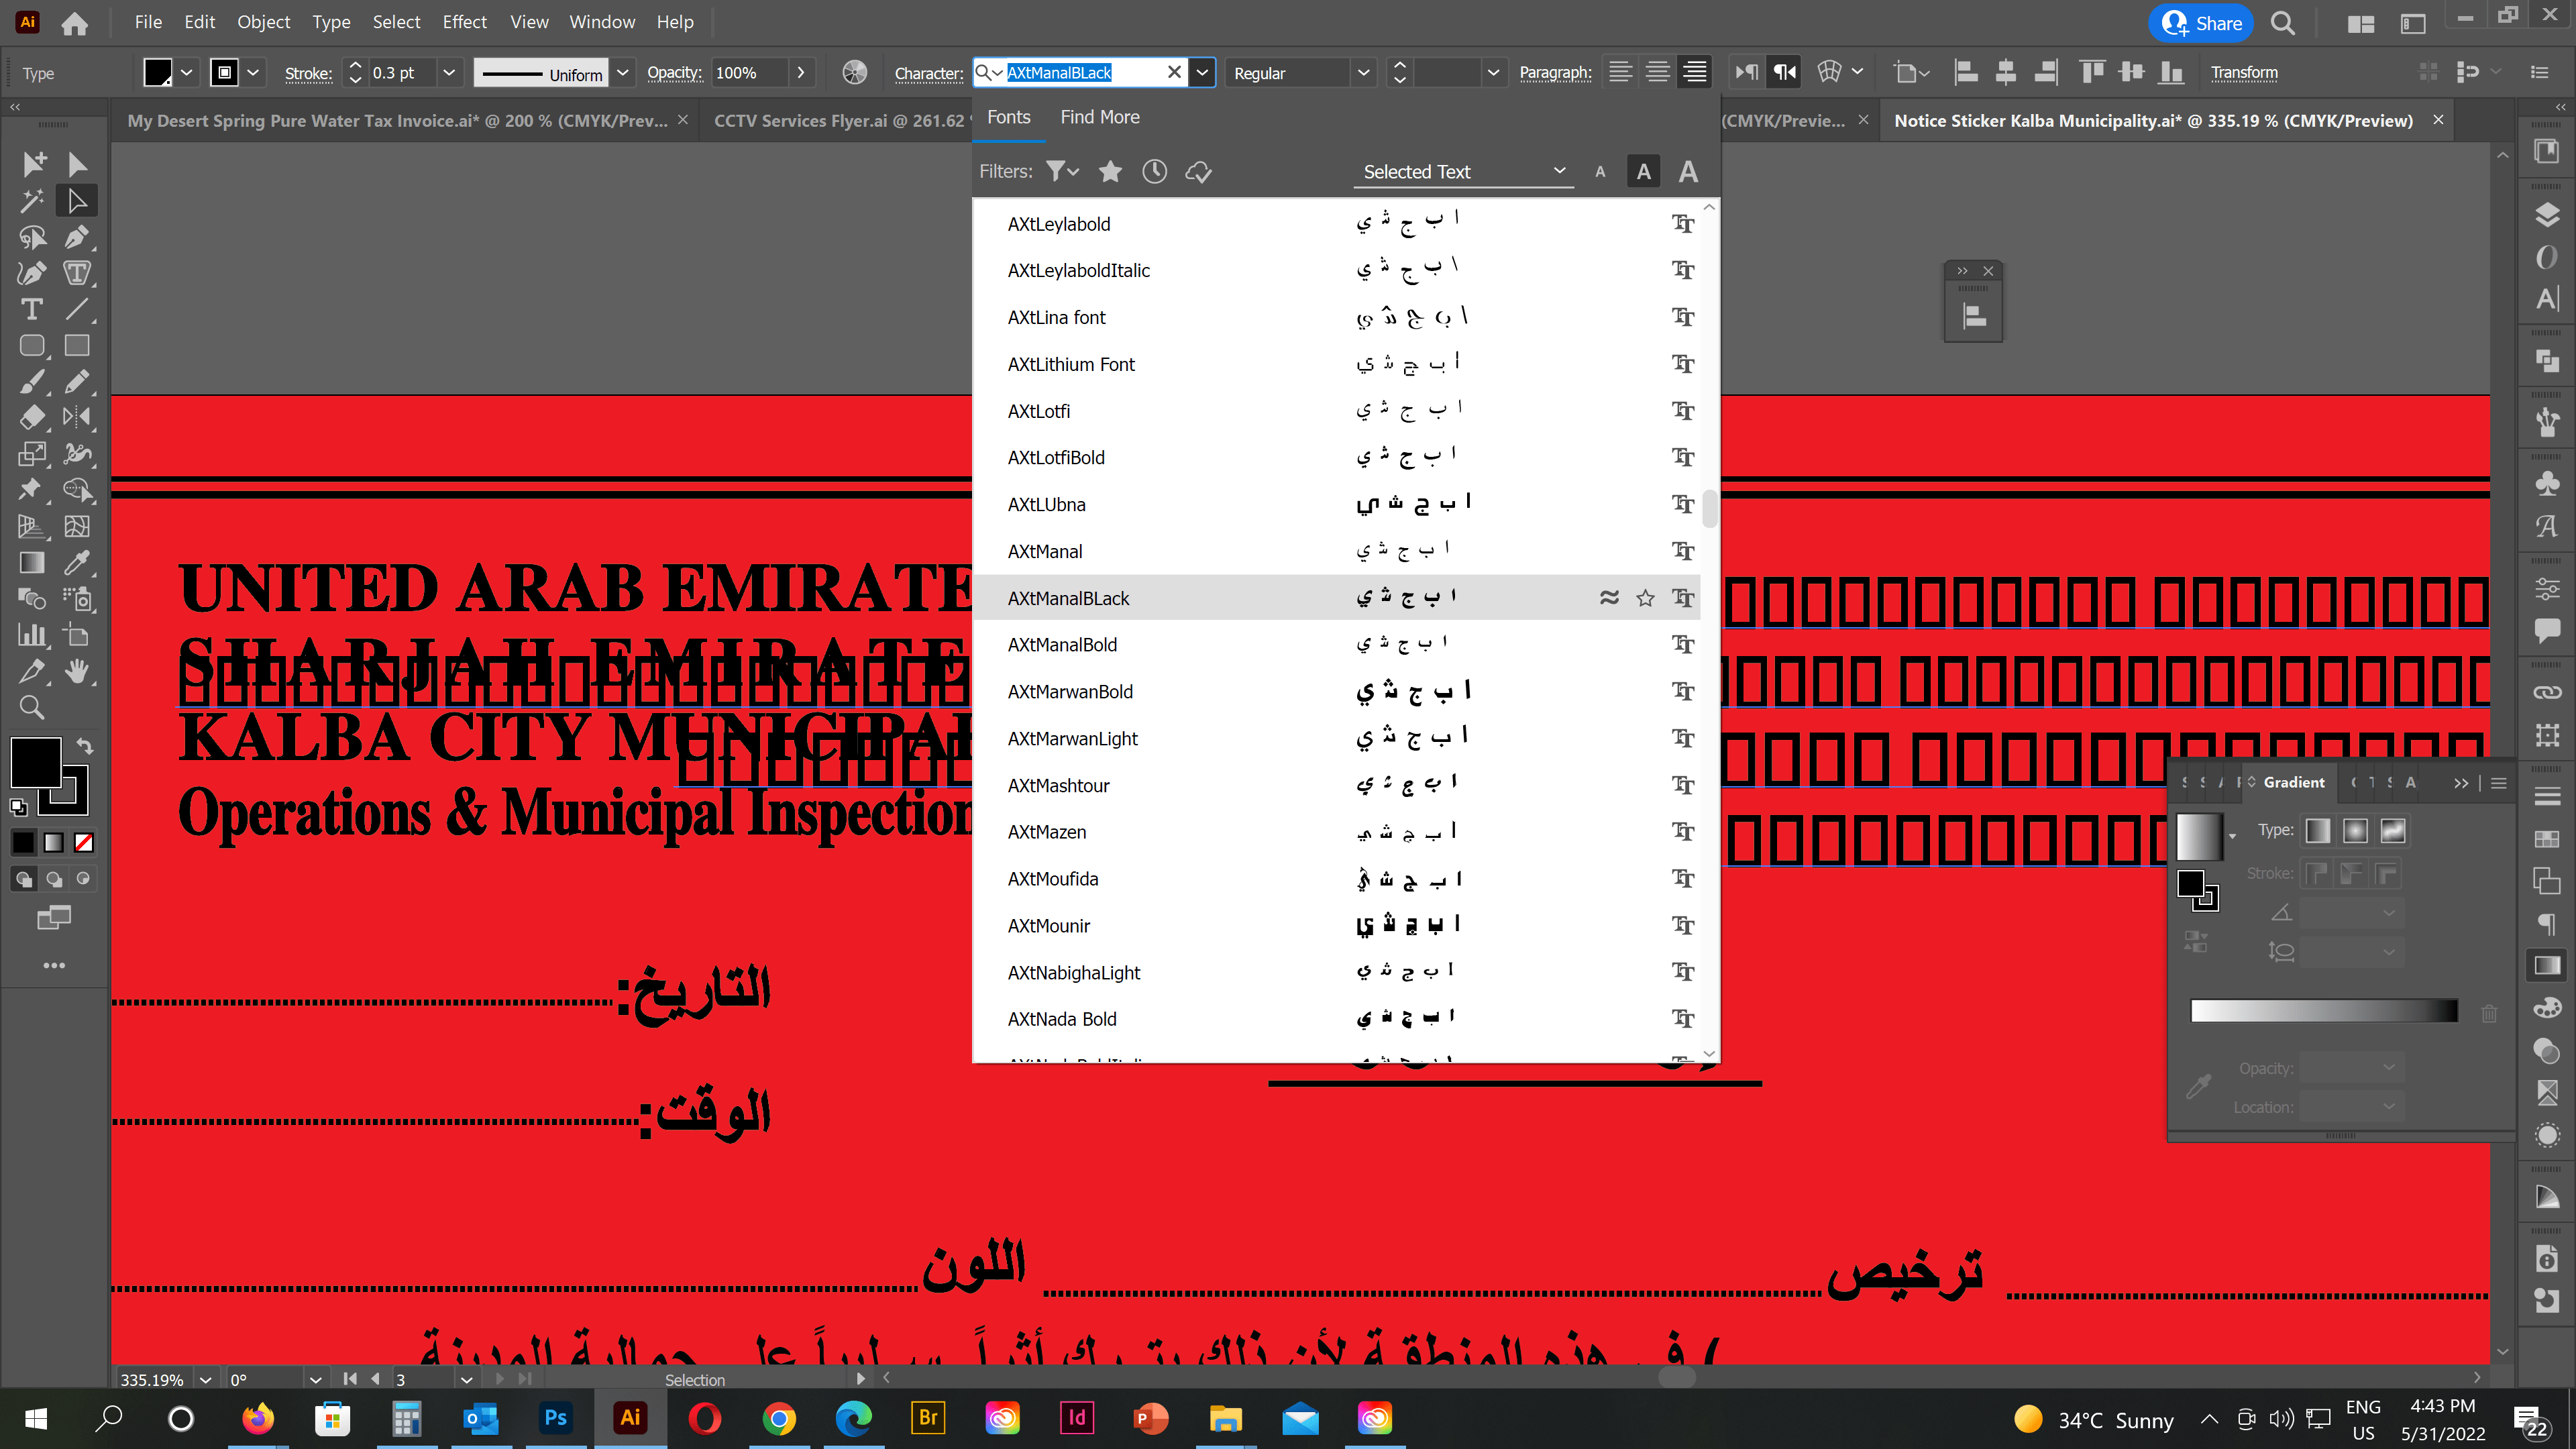Favorite the AXtManalBLack font star

pos(1645,598)
